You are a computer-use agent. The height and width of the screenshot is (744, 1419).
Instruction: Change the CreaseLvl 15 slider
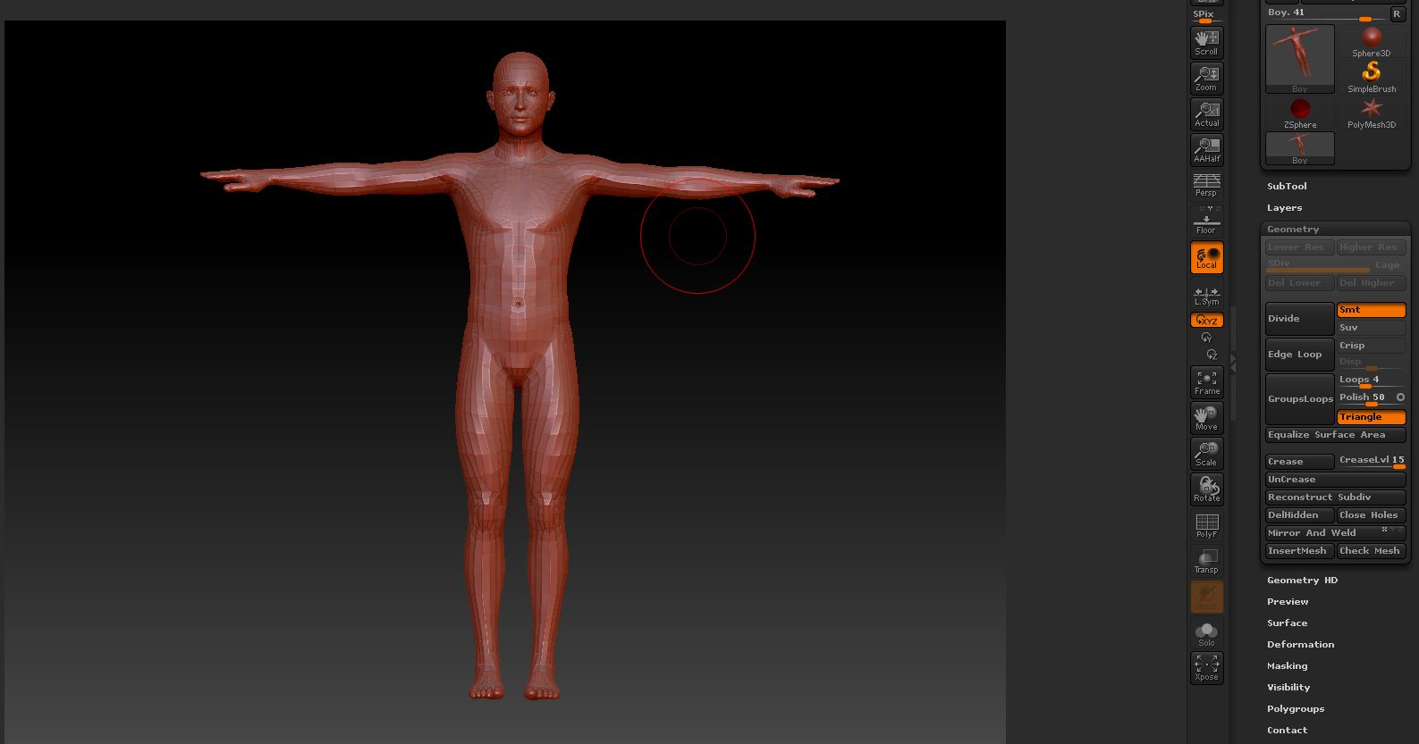pos(1371,461)
